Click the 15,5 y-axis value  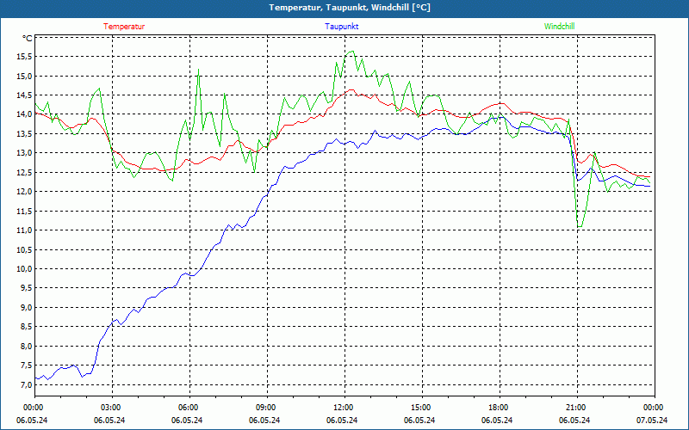(x=25, y=57)
